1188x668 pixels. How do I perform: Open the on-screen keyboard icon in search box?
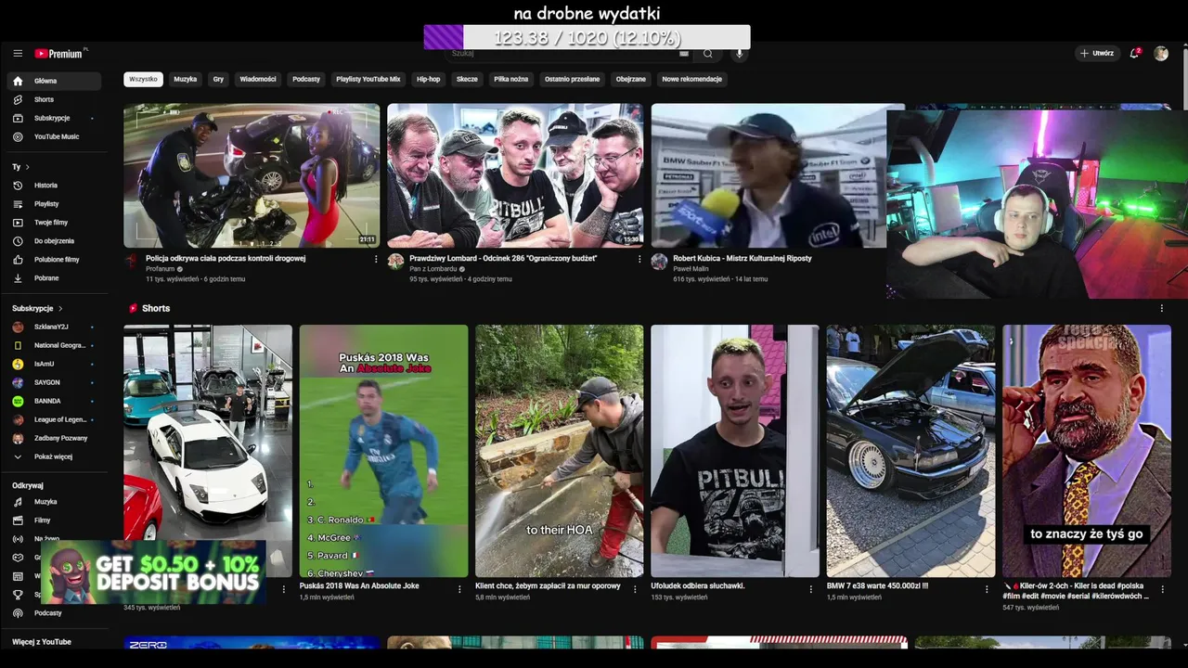point(684,54)
